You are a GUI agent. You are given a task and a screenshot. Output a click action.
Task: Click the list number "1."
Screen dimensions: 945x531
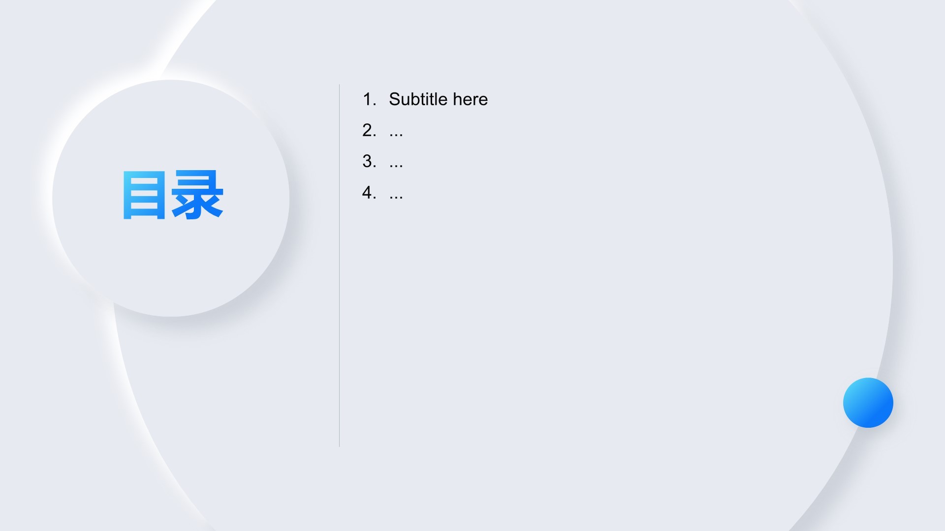coord(369,99)
